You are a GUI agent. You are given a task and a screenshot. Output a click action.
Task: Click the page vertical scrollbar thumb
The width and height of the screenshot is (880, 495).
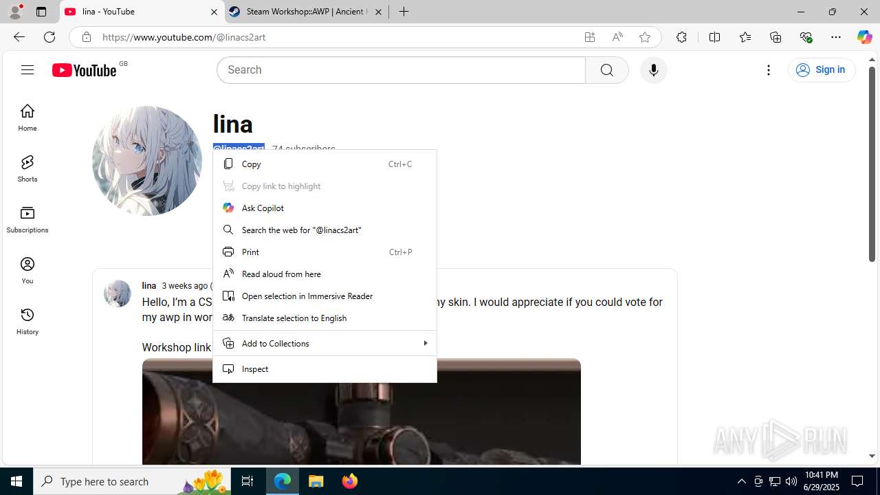pos(872,164)
